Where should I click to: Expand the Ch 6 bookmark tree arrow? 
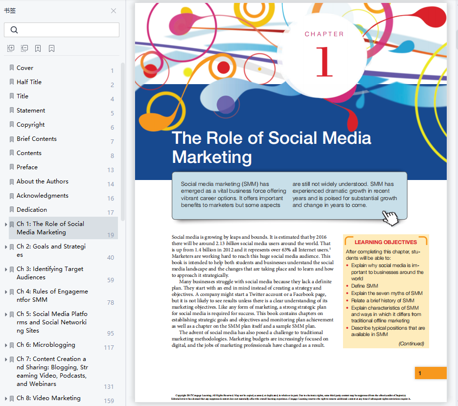coord(6,345)
